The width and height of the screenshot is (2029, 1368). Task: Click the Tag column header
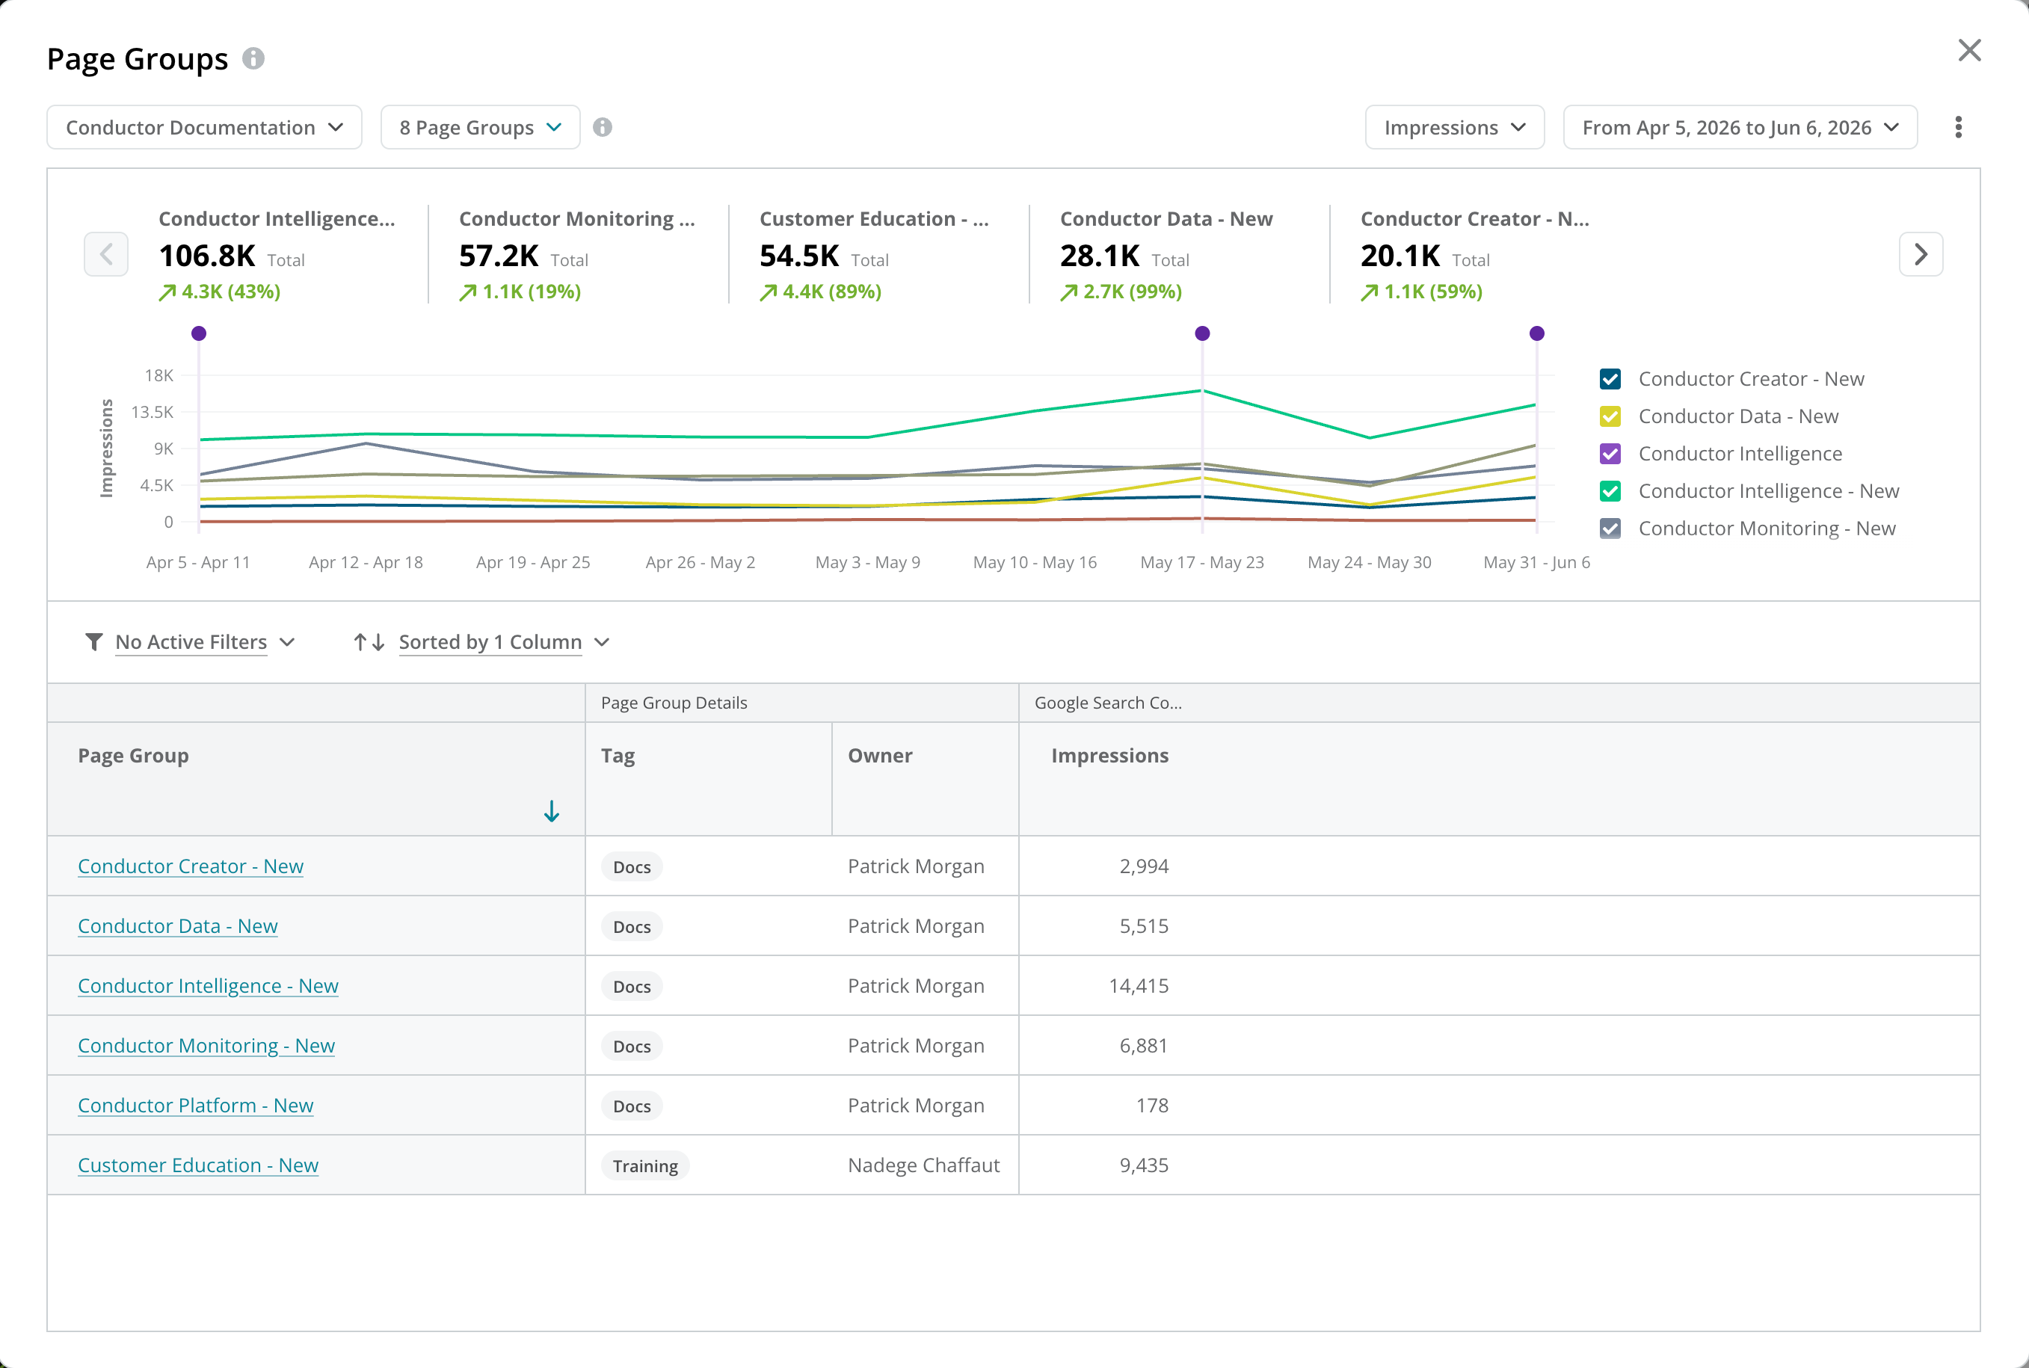tap(708, 778)
